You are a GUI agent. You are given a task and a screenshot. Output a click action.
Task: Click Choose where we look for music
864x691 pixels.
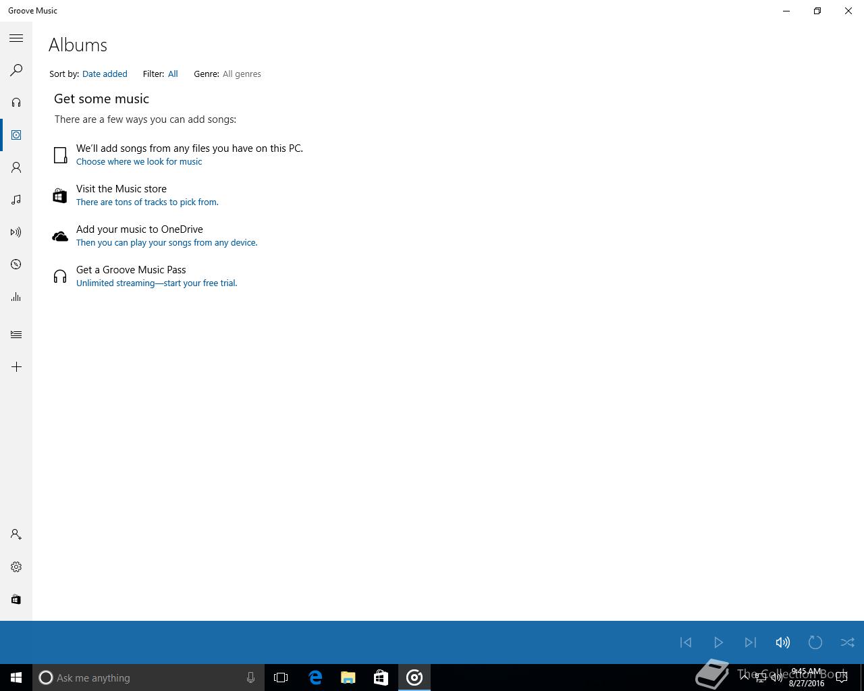click(x=139, y=162)
